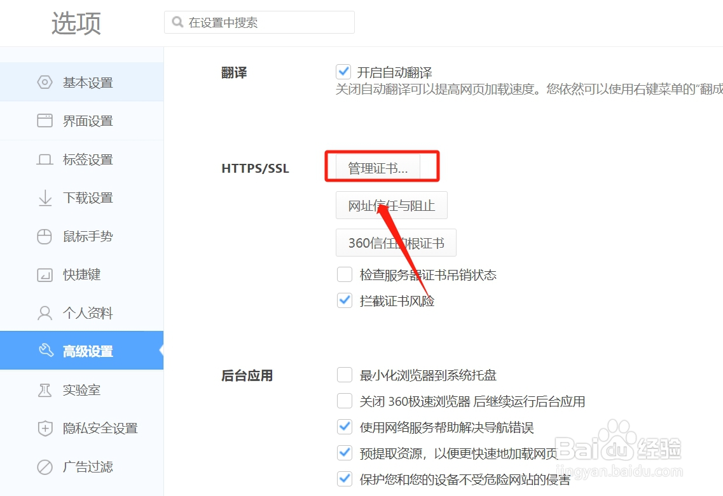The width and height of the screenshot is (723, 496).
Task: Open 实验室 settings page
Action: point(81,389)
